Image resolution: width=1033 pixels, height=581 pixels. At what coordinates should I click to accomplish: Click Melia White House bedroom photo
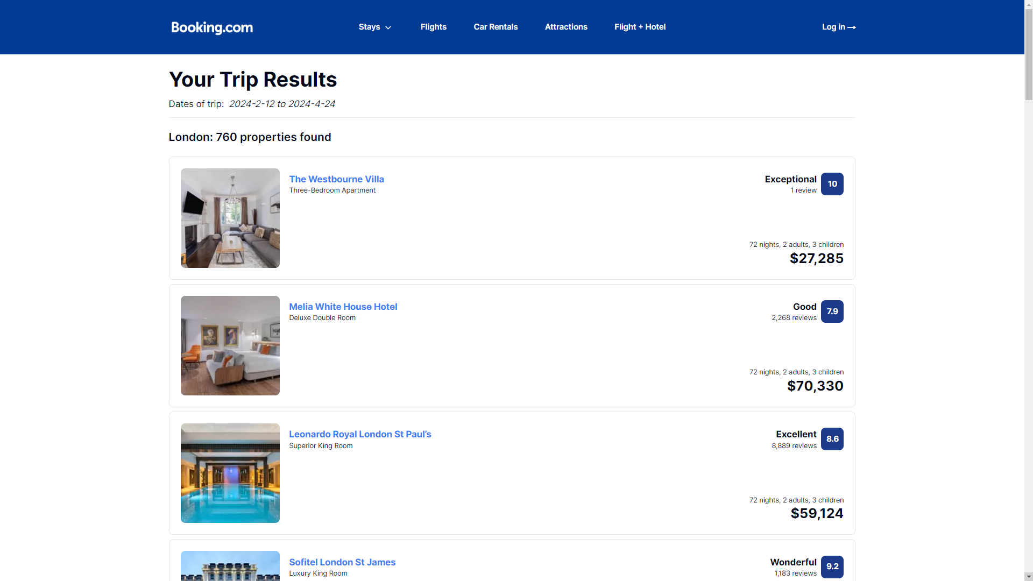tap(230, 345)
